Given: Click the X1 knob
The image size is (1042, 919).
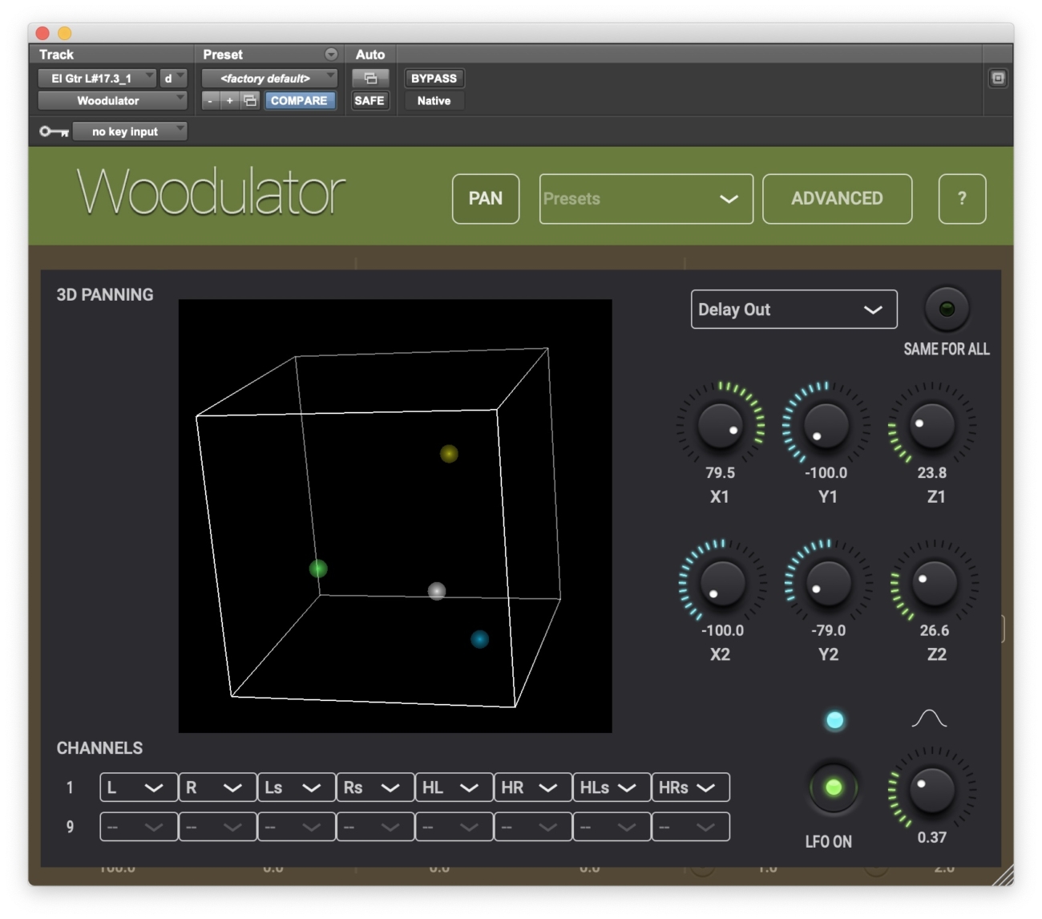Looking at the screenshot, I should point(721,425).
